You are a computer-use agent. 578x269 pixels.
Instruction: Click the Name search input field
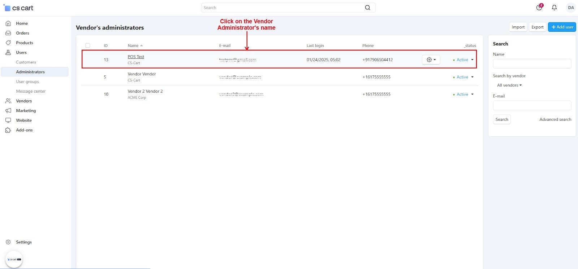(532, 64)
